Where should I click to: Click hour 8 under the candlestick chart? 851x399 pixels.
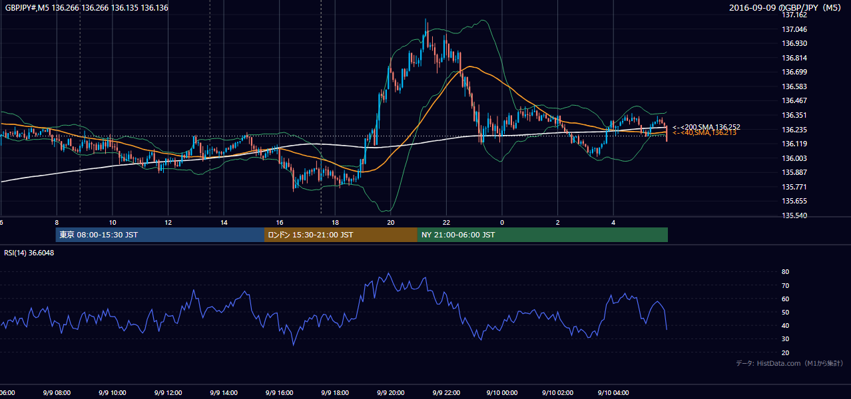pyautogui.click(x=57, y=222)
